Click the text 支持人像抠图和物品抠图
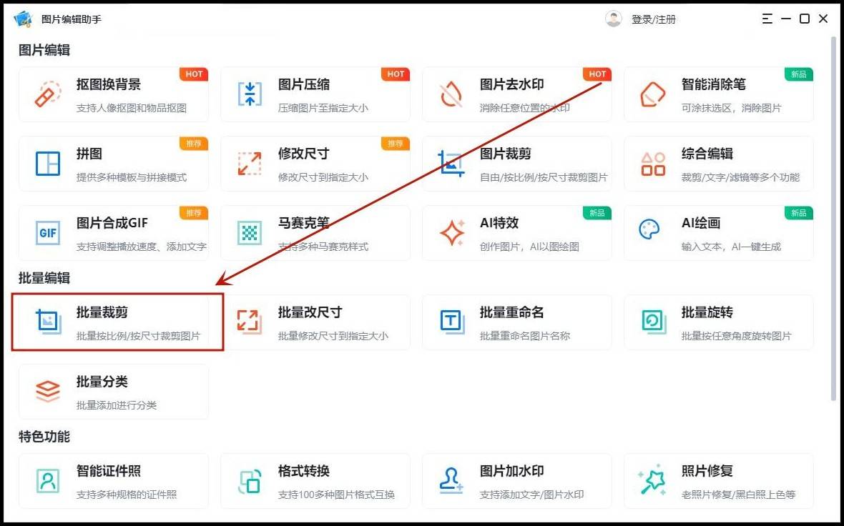 [132, 108]
